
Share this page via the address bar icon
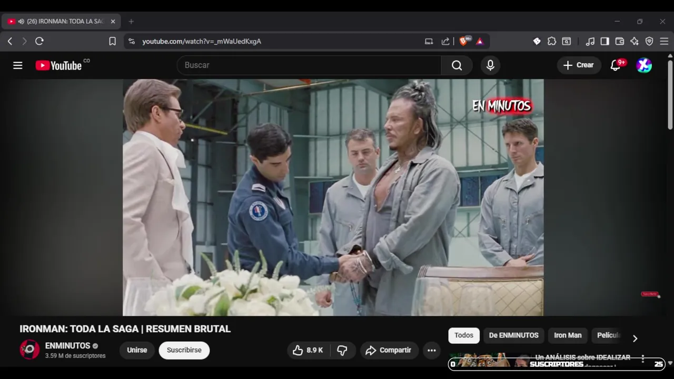[445, 41]
